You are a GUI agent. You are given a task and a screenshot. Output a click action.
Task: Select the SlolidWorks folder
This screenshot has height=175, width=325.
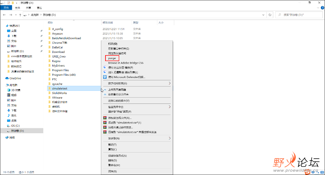[59, 93]
